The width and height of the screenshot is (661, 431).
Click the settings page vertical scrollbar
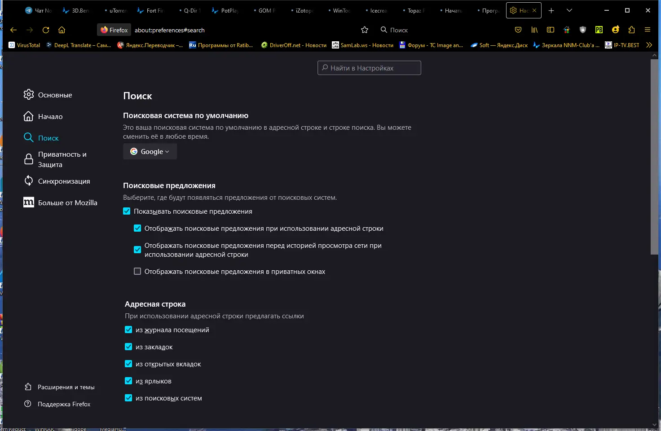pyautogui.click(x=654, y=157)
